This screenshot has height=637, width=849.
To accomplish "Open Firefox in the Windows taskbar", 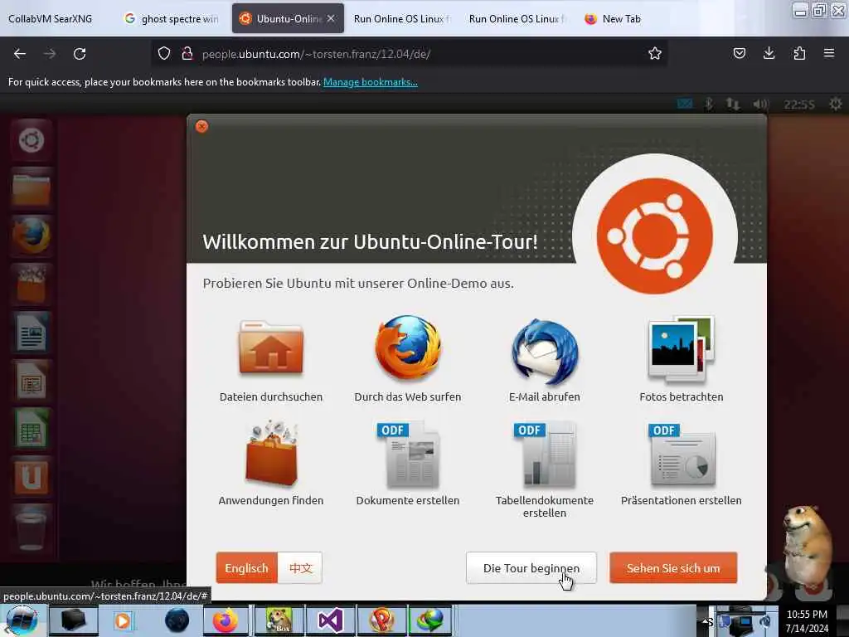I will [x=226, y=620].
